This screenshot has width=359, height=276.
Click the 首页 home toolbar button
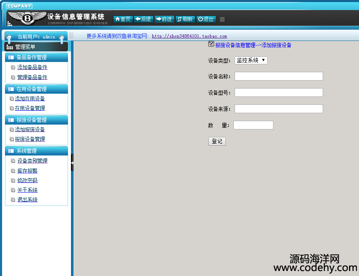tap(123, 19)
